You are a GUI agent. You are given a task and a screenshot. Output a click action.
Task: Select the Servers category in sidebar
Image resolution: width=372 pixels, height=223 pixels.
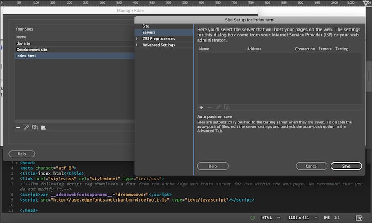tap(149, 32)
